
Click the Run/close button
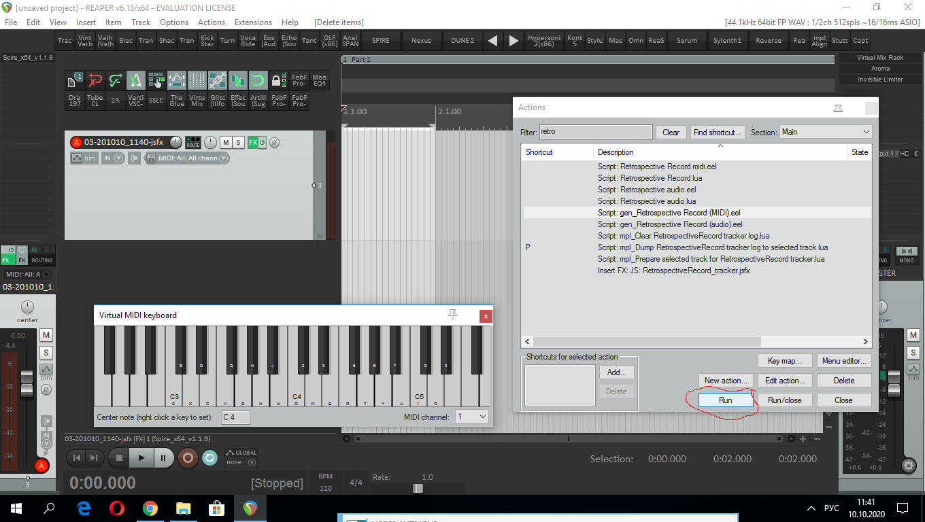(785, 400)
